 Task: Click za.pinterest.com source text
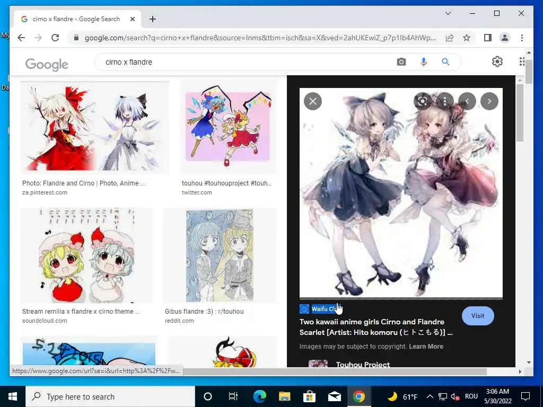[x=45, y=192]
